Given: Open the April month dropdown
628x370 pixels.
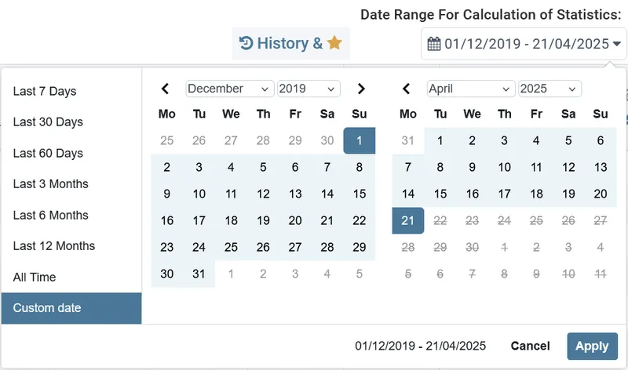Looking at the screenshot, I should tap(471, 89).
